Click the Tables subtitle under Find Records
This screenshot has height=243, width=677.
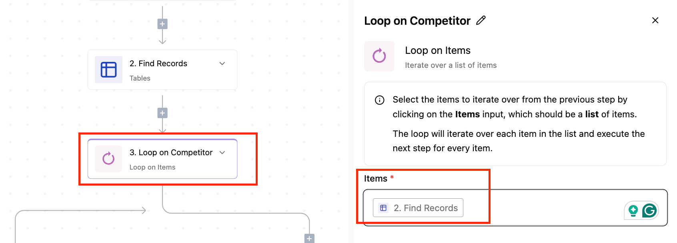(x=140, y=78)
